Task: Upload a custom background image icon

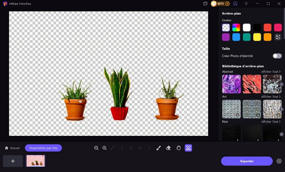Action: click(278, 37)
